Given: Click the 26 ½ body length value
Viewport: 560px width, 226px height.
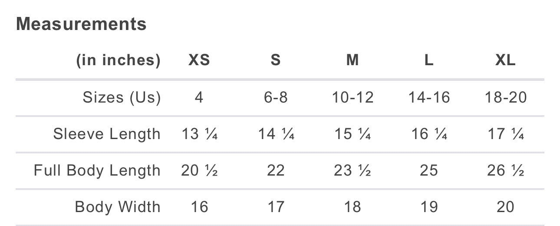Looking at the screenshot, I should click(x=506, y=170).
